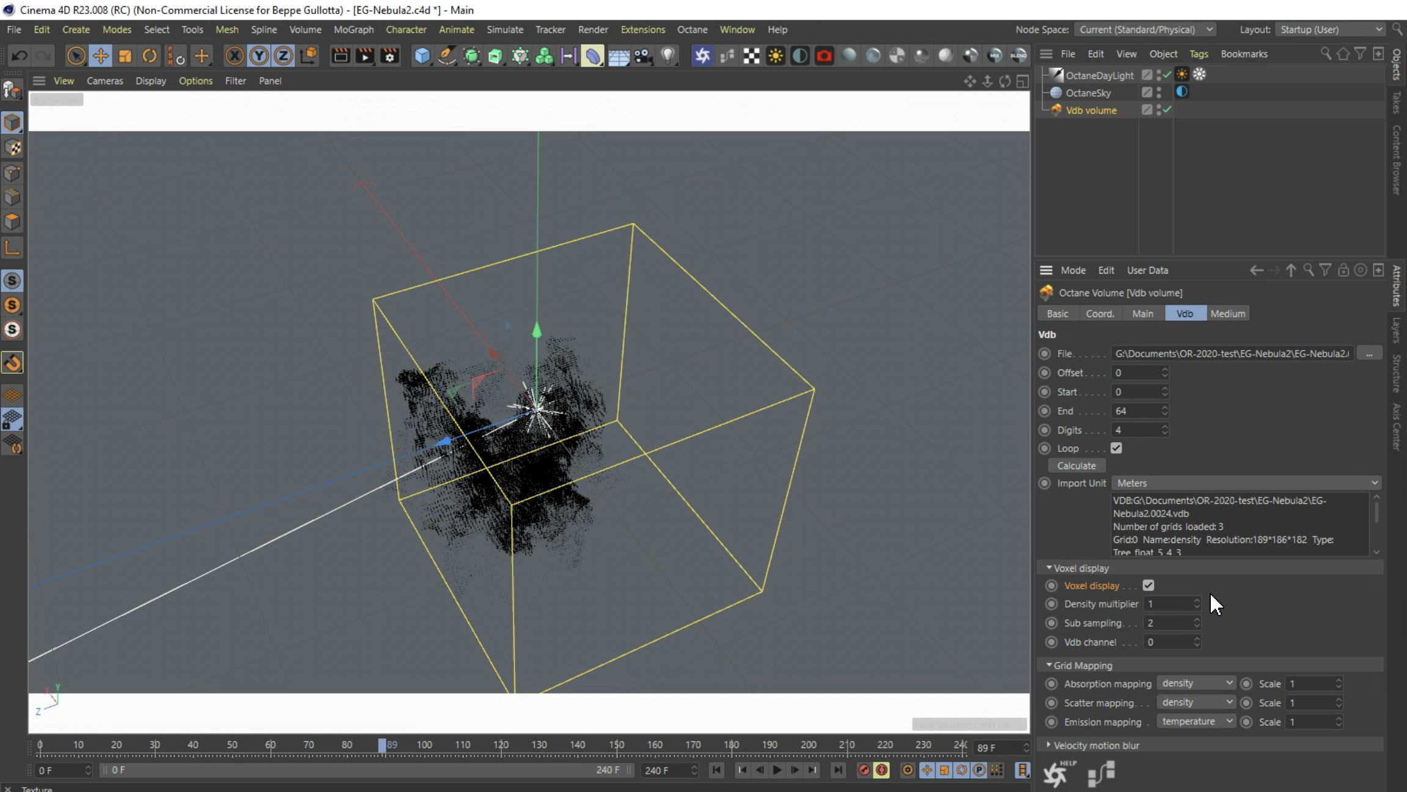
Task: Switch to the Medium tab
Action: click(1227, 314)
